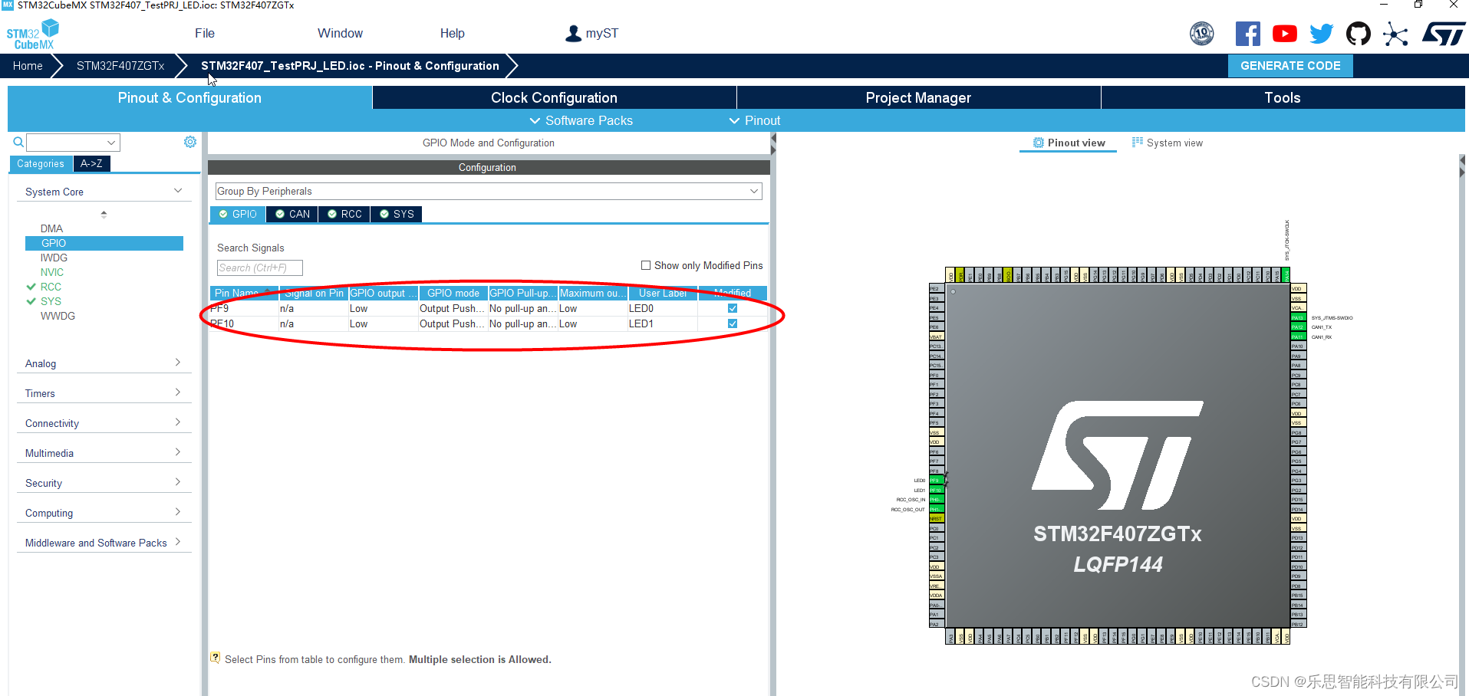Select the PF9 pin row
This screenshot has width=1469, height=696.
click(x=489, y=308)
